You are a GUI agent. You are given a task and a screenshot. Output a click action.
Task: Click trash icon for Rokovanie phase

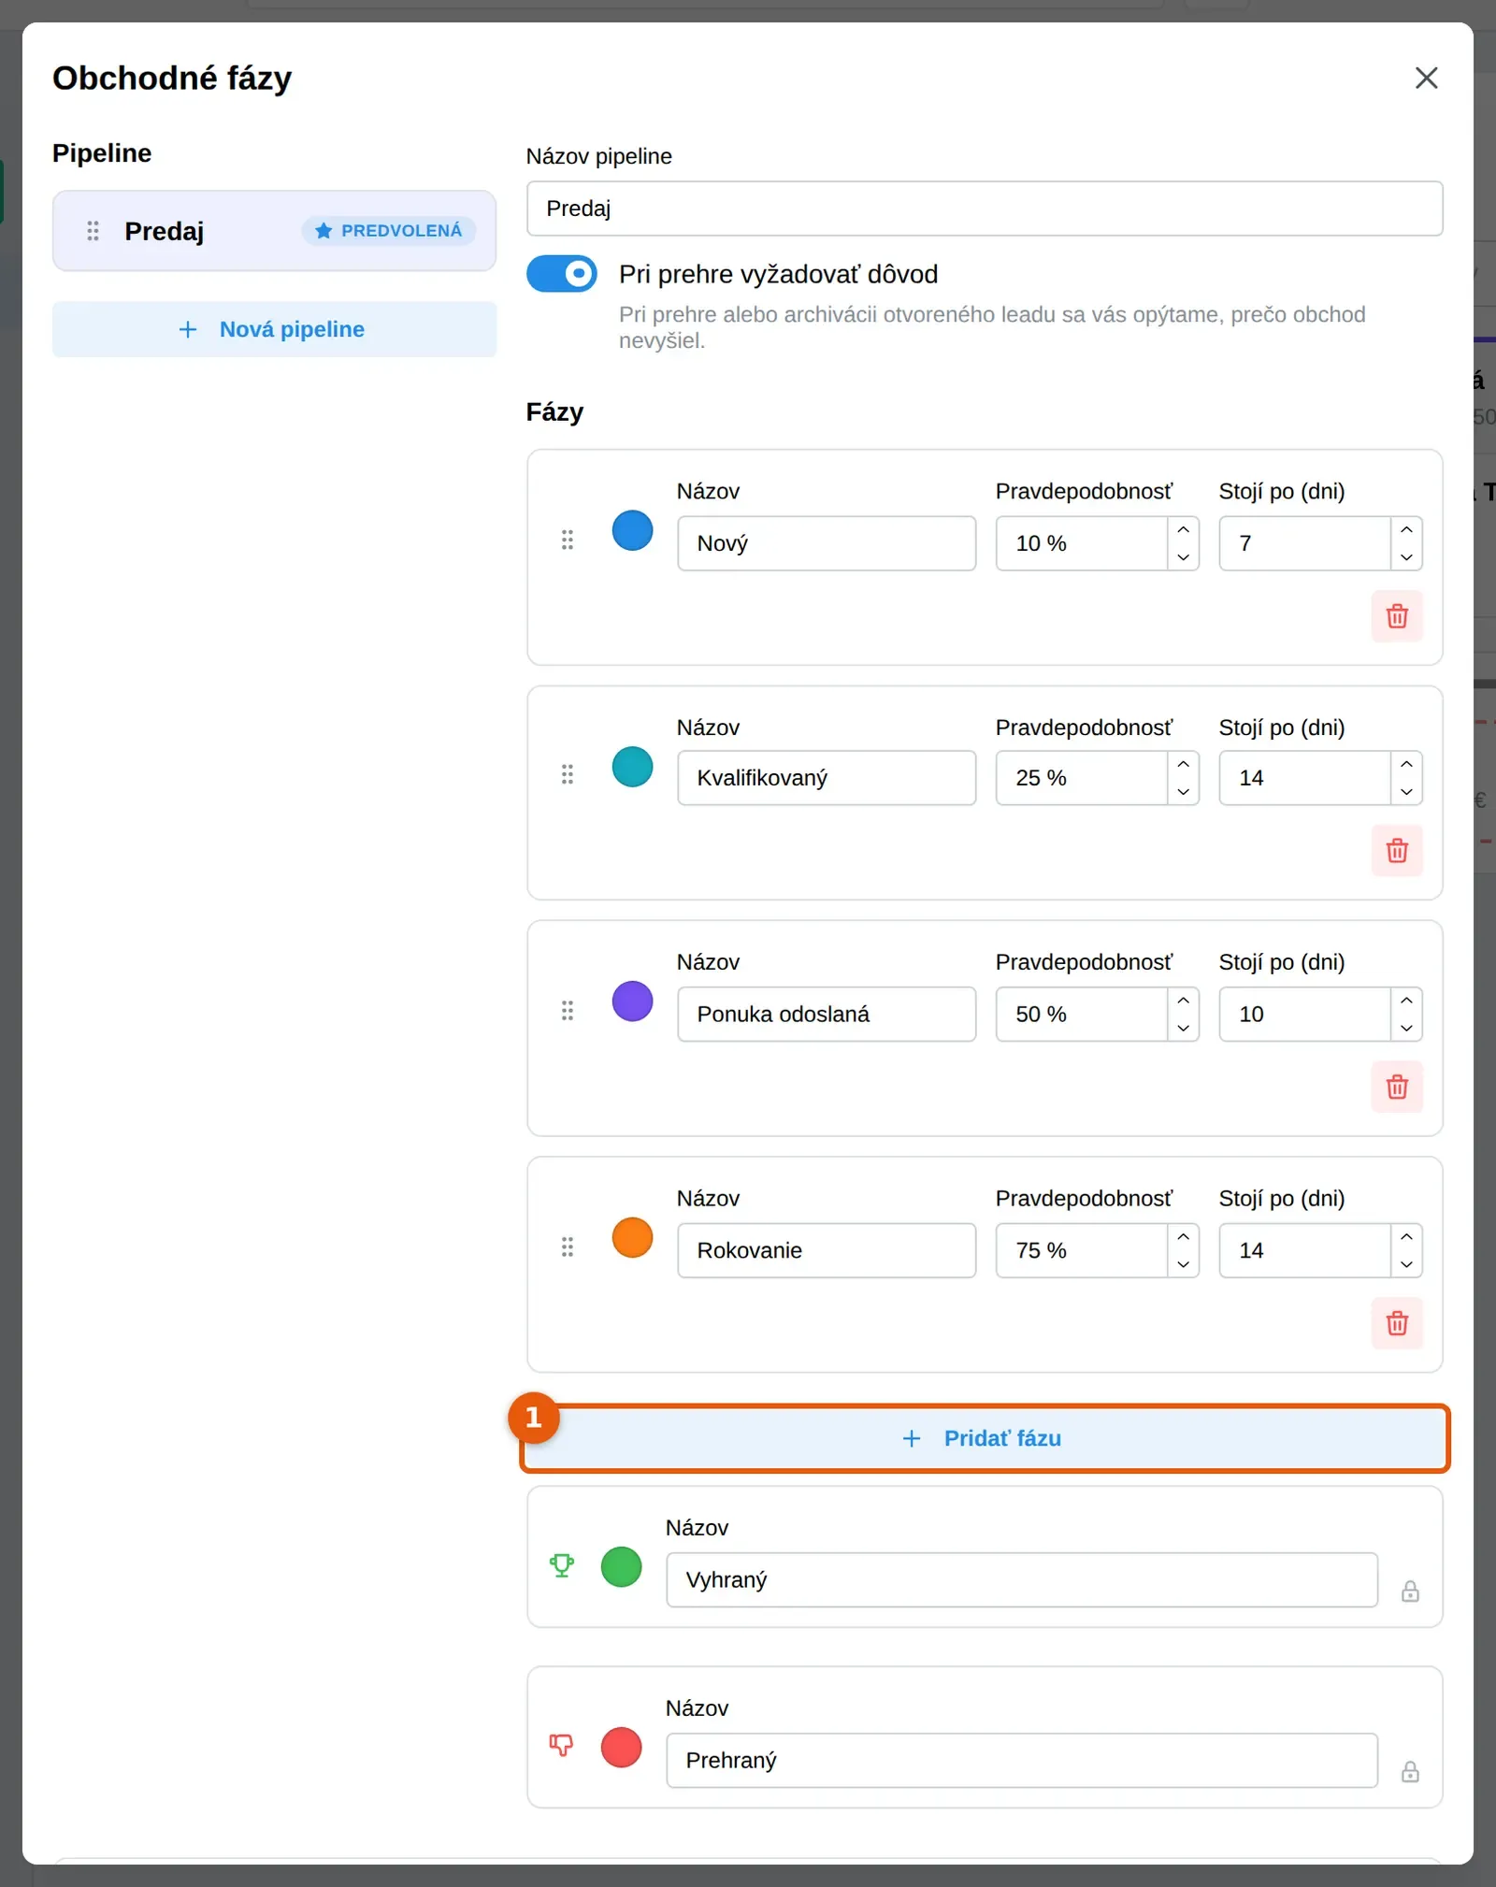[1397, 1323]
